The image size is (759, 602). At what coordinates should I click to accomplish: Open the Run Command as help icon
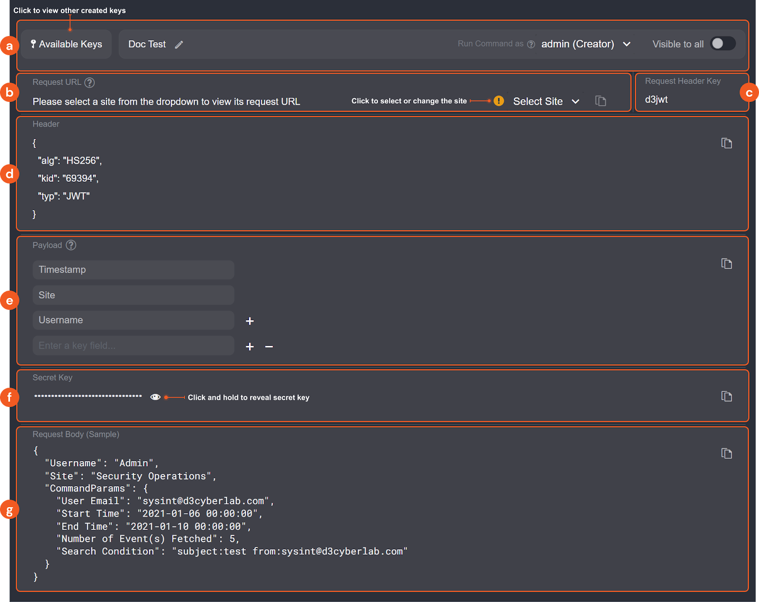pos(531,44)
